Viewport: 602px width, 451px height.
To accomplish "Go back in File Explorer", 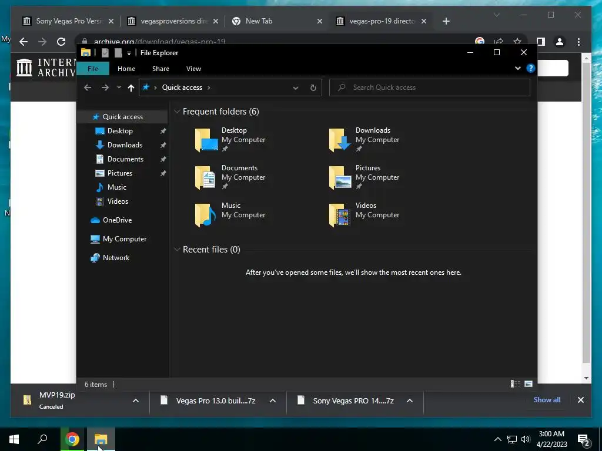I will pos(88,88).
